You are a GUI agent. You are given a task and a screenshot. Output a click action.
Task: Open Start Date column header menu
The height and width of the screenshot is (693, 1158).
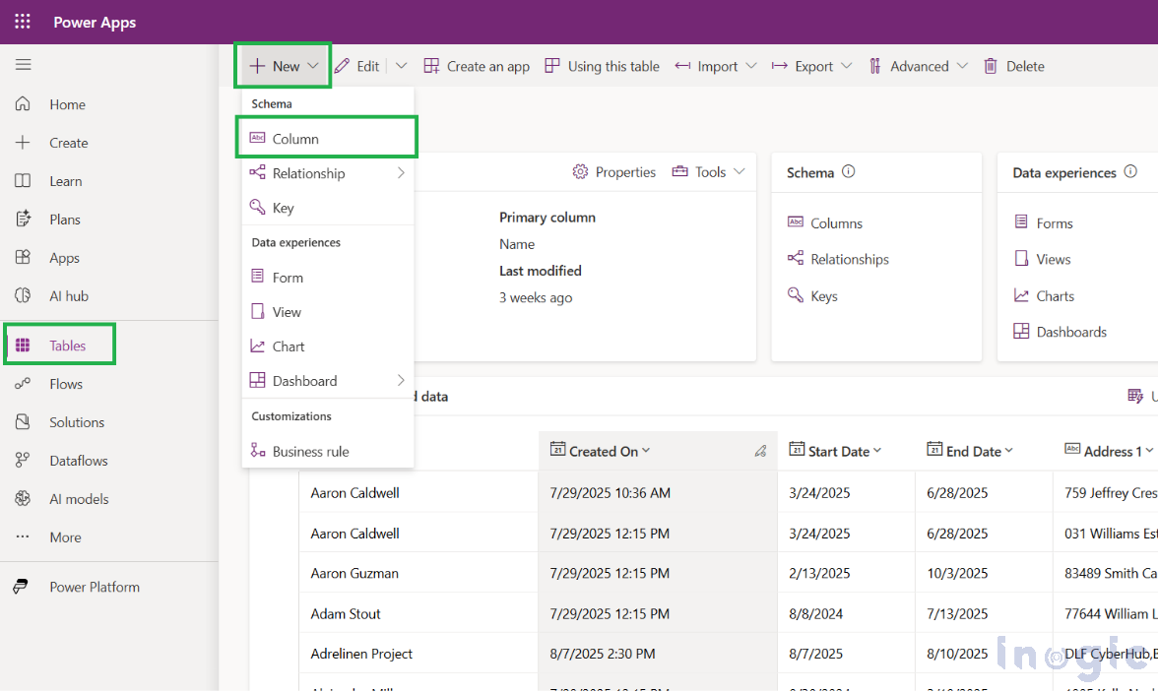click(x=877, y=450)
